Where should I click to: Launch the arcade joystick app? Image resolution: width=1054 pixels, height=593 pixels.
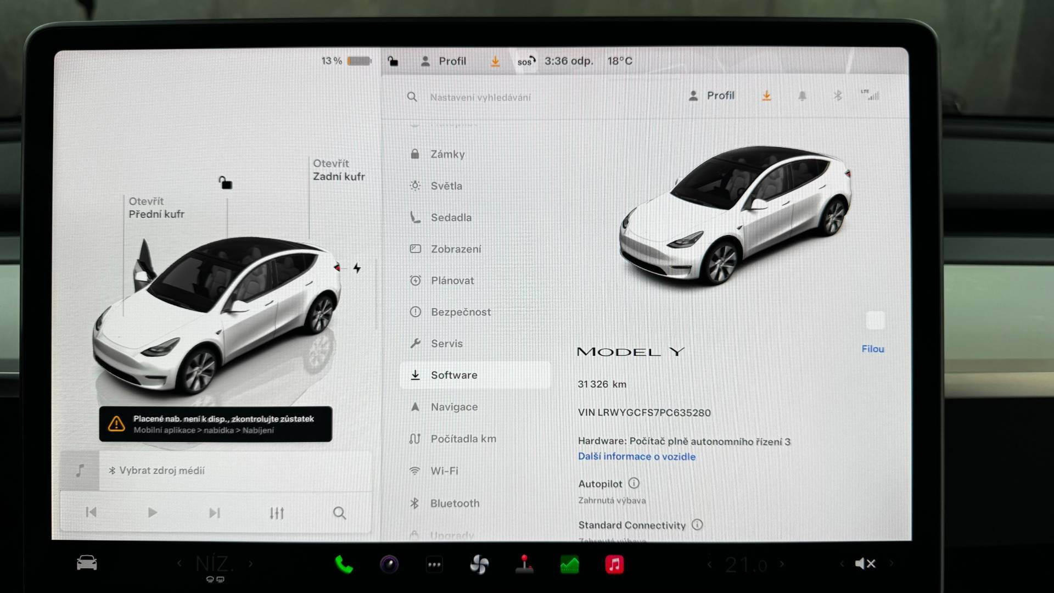pos(524,564)
